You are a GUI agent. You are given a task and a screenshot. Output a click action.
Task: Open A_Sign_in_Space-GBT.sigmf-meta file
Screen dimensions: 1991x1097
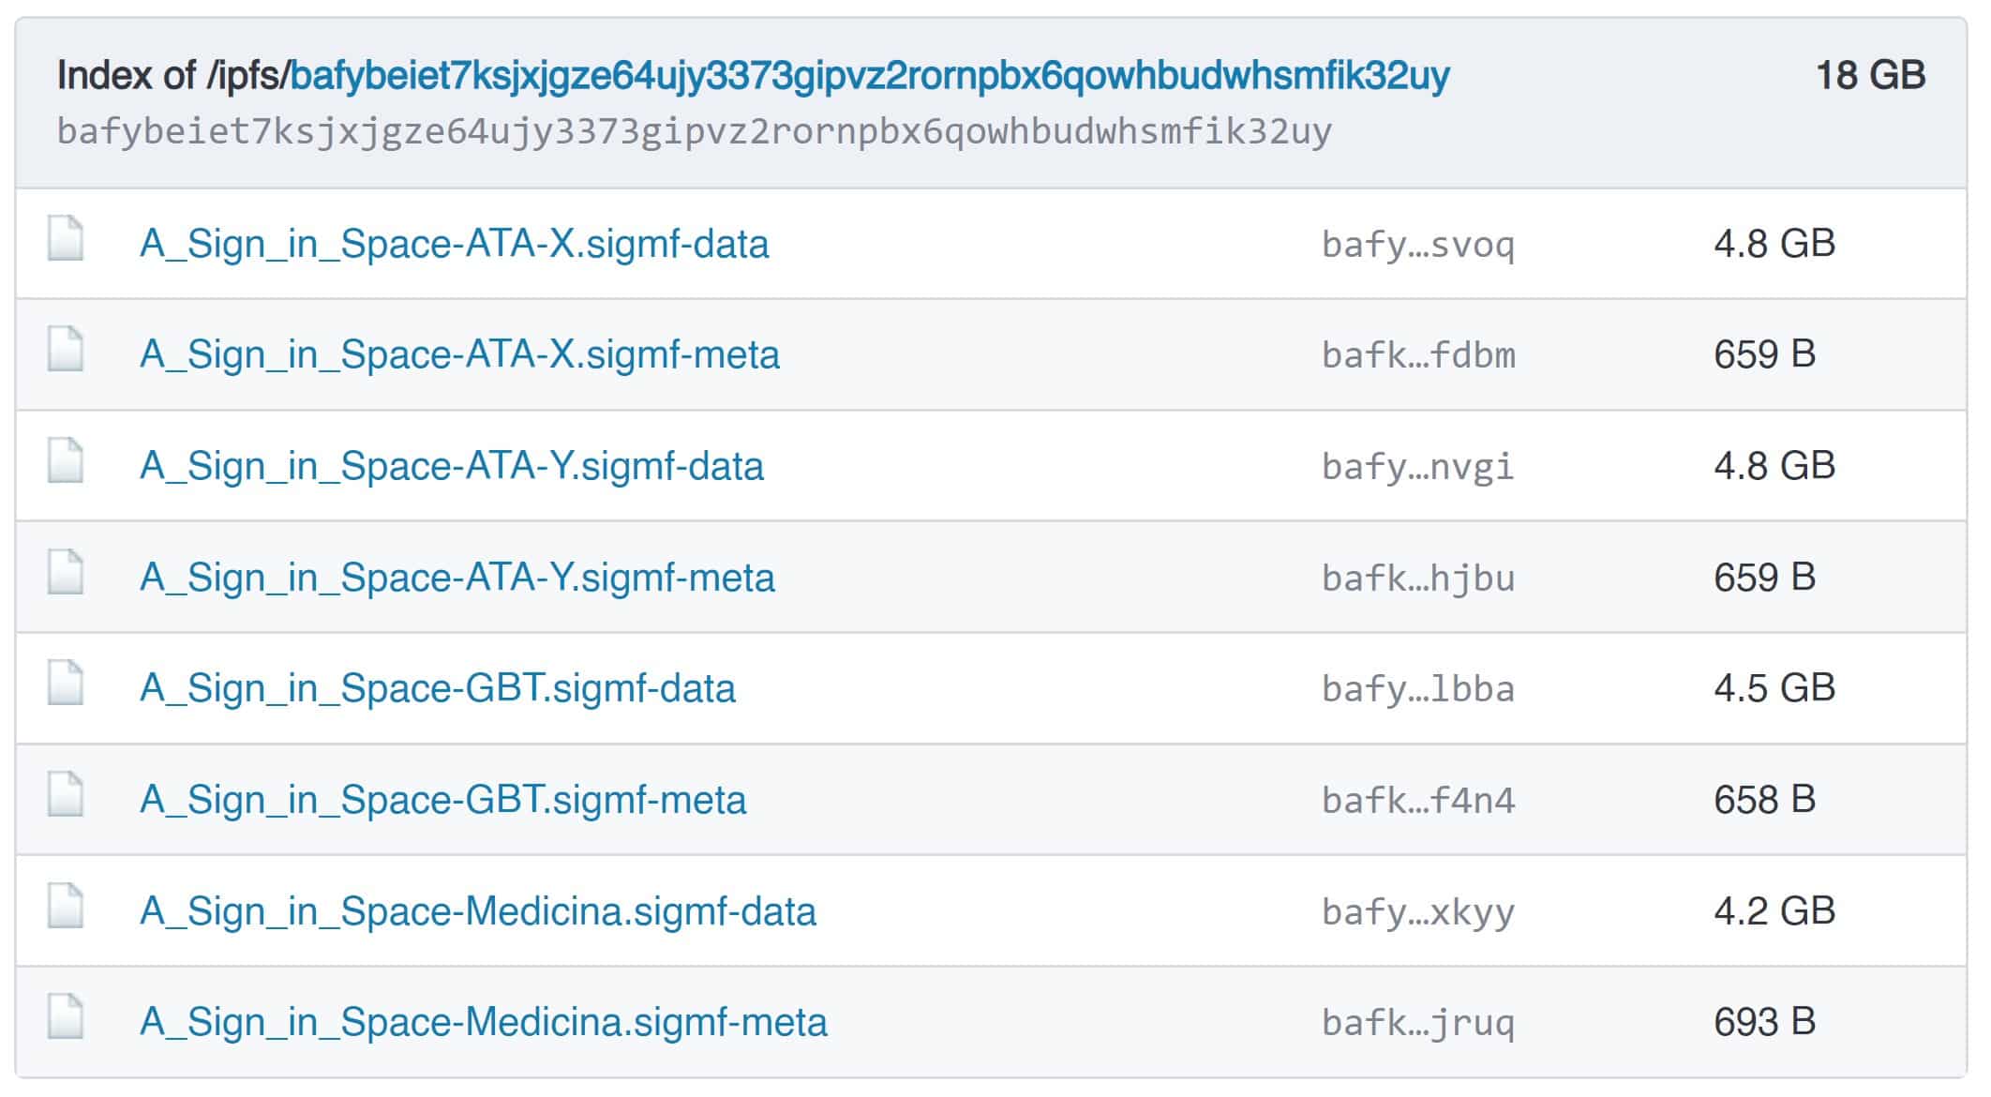(x=443, y=800)
